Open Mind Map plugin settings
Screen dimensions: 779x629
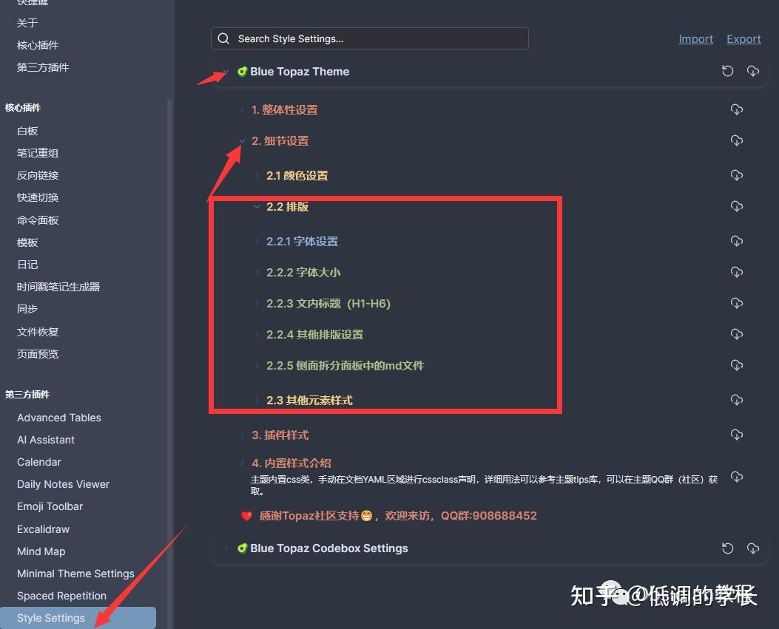(41, 551)
